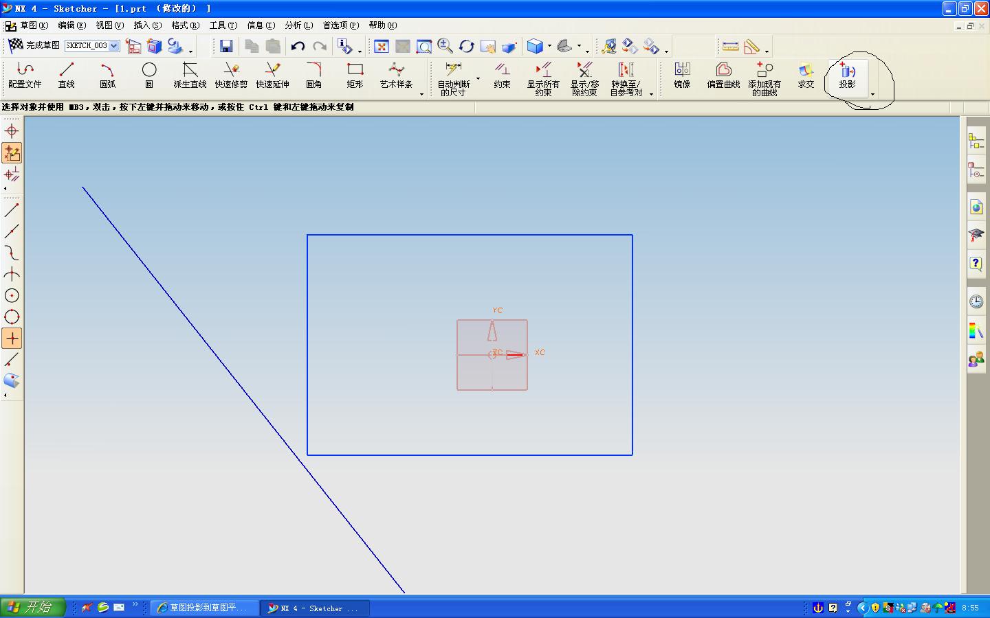Select the 配置文件 profile tool
Screen dimensions: 990x618
click(x=25, y=76)
